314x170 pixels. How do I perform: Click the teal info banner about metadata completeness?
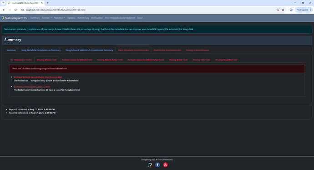pos(157,29)
